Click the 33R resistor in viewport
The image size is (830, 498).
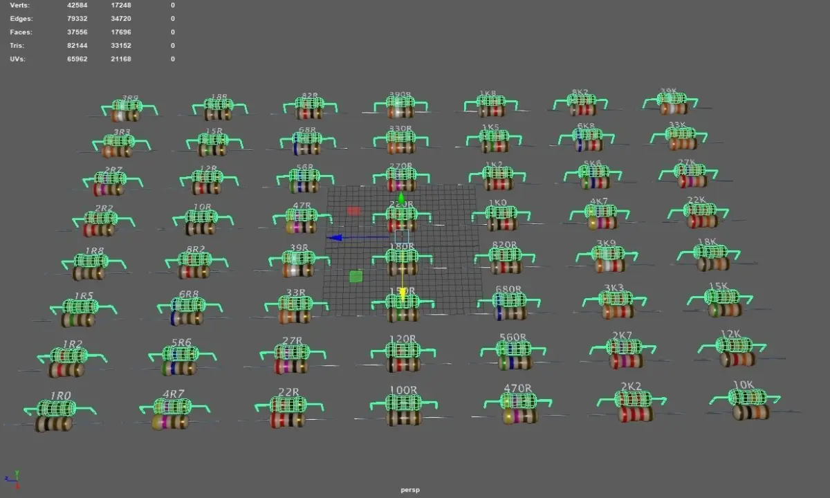(296, 309)
